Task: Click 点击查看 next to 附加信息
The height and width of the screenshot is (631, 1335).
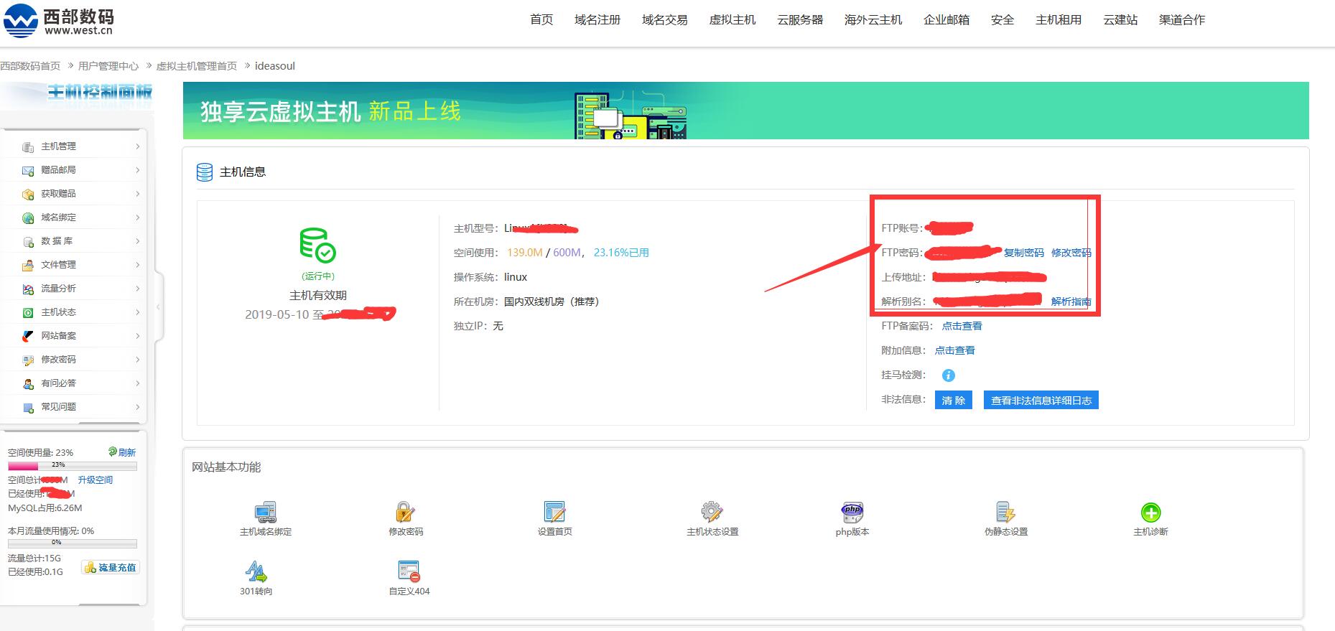Action: pos(955,350)
